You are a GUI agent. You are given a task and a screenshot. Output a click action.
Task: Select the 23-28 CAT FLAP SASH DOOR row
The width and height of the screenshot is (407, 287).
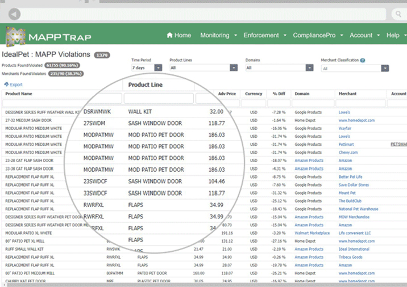[x=204, y=161]
